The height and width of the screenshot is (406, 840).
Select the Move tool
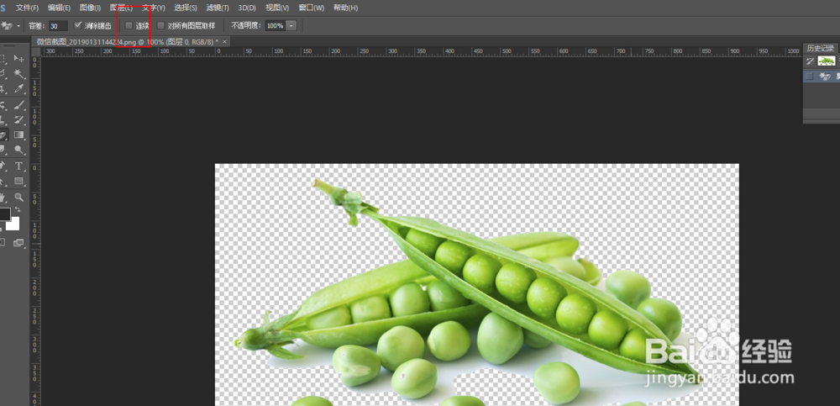point(18,58)
